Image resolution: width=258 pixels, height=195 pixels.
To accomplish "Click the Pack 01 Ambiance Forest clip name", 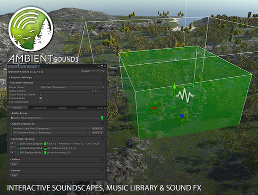I will 73,143.
